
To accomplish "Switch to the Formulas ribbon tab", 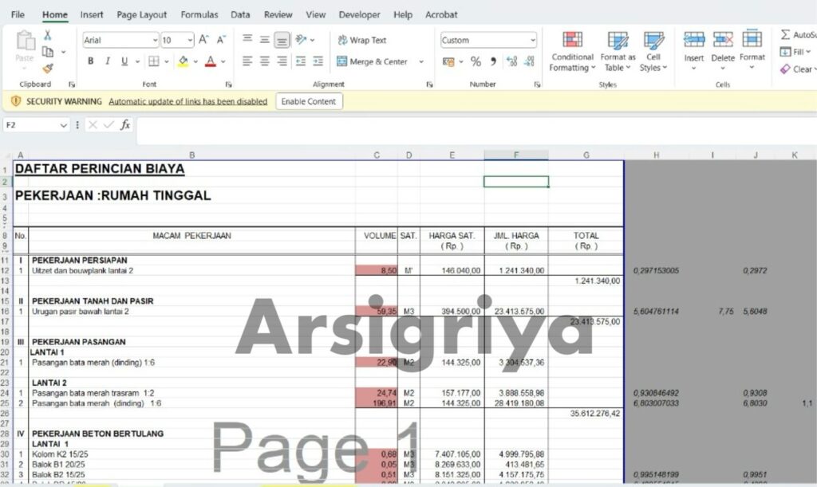I will pos(199,14).
